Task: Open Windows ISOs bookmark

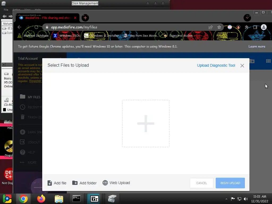Action: (67, 36)
